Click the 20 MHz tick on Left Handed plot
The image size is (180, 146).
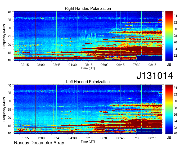(9, 118)
